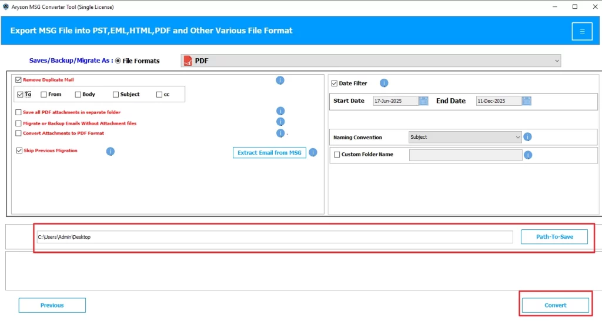Click the Saves/Backup/Migrate As label
Image resolution: width=602 pixels, height=321 pixels.
71,61
